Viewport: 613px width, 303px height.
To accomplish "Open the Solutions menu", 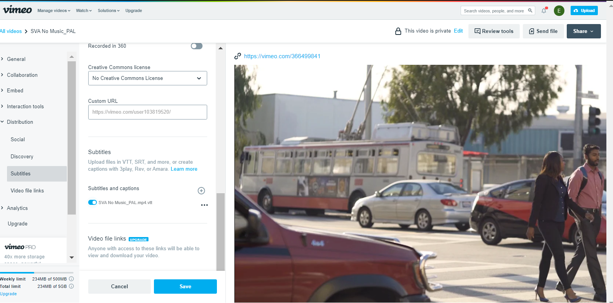I will [x=108, y=10].
